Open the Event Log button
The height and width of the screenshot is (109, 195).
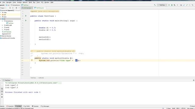click(192, 106)
